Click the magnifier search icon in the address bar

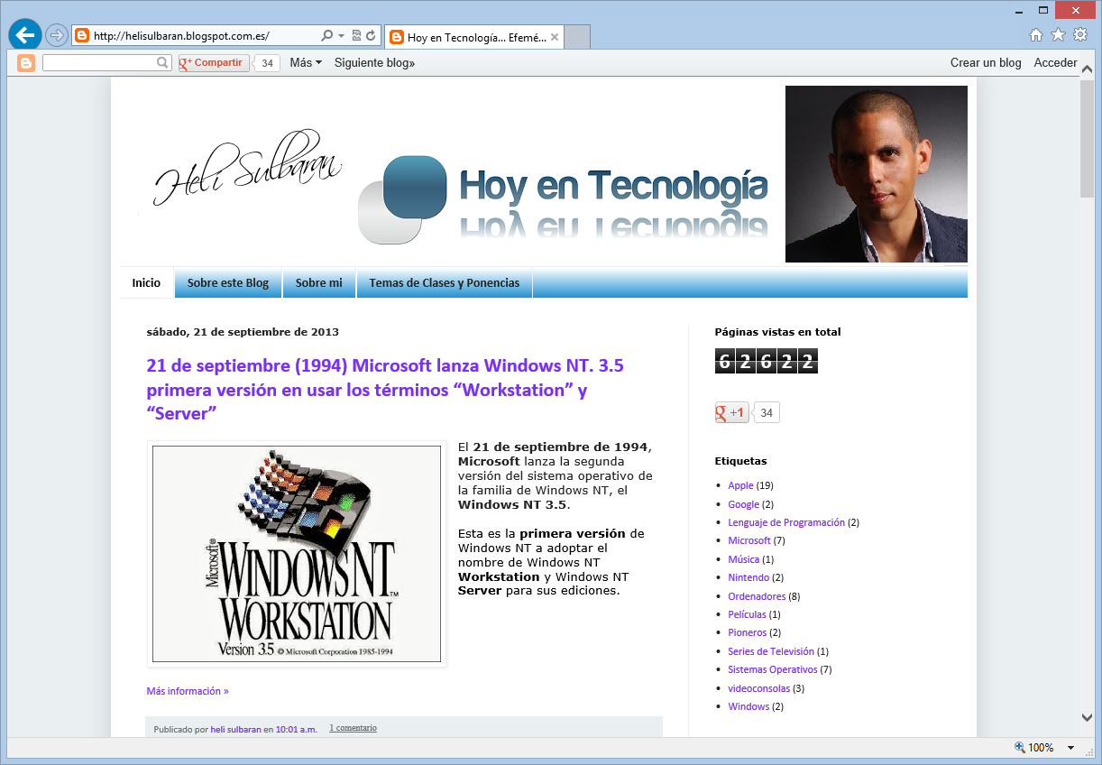point(326,36)
